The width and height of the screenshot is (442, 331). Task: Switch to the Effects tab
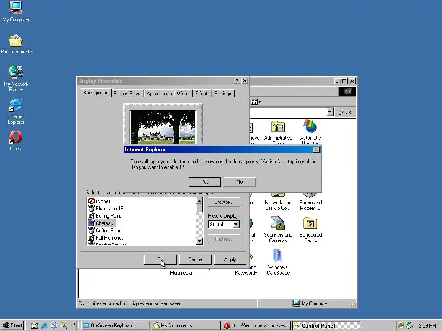tap(202, 94)
